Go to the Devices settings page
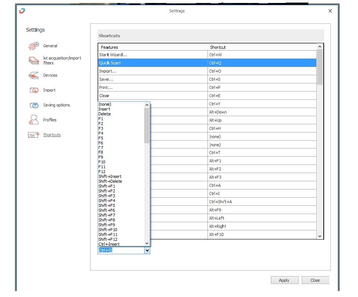 click(x=50, y=75)
